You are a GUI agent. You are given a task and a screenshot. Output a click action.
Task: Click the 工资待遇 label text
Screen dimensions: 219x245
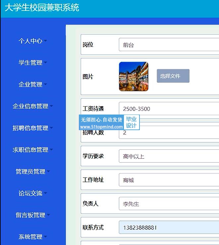click(93, 109)
